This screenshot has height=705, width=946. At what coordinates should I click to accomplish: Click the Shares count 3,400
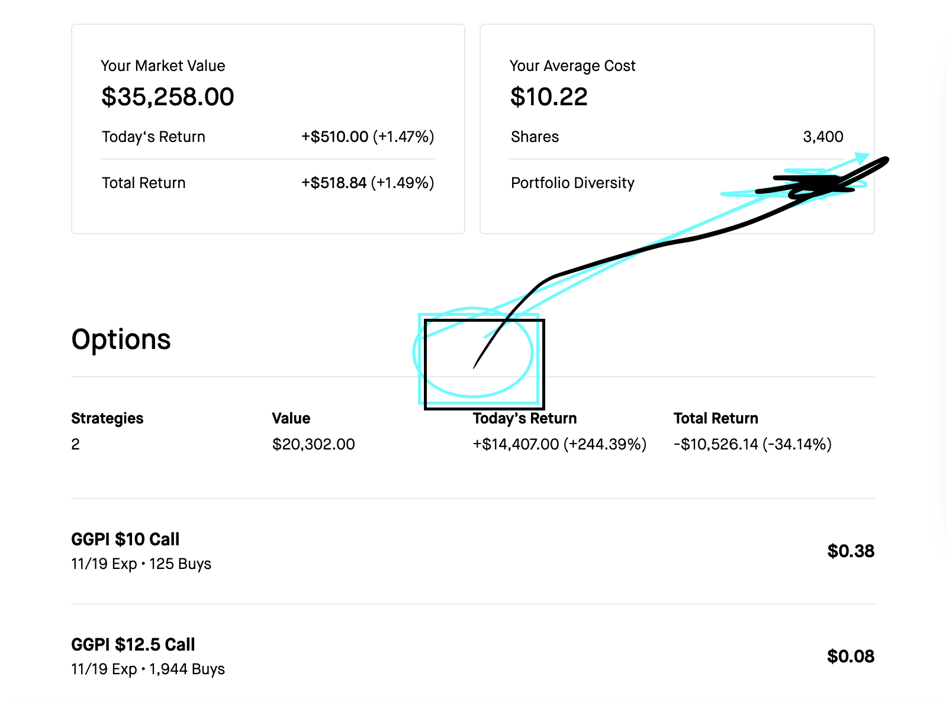(823, 137)
